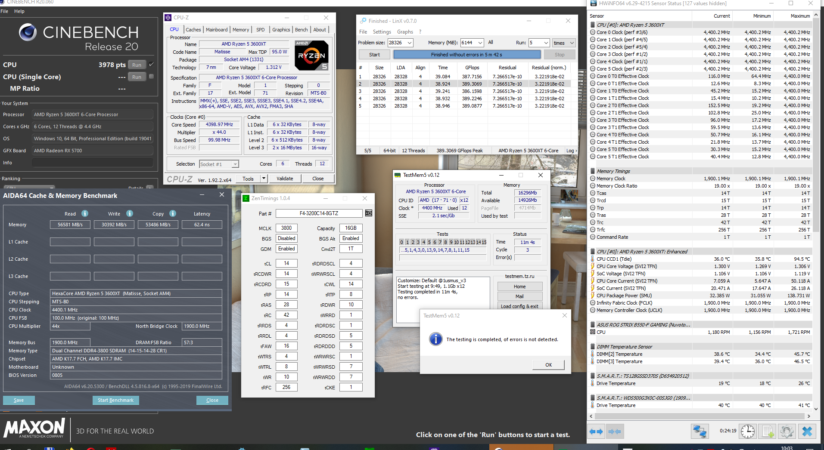Viewport: 824px width, 450px height.
Task: Click the Save button in AIDA64
Action: pos(19,400)
